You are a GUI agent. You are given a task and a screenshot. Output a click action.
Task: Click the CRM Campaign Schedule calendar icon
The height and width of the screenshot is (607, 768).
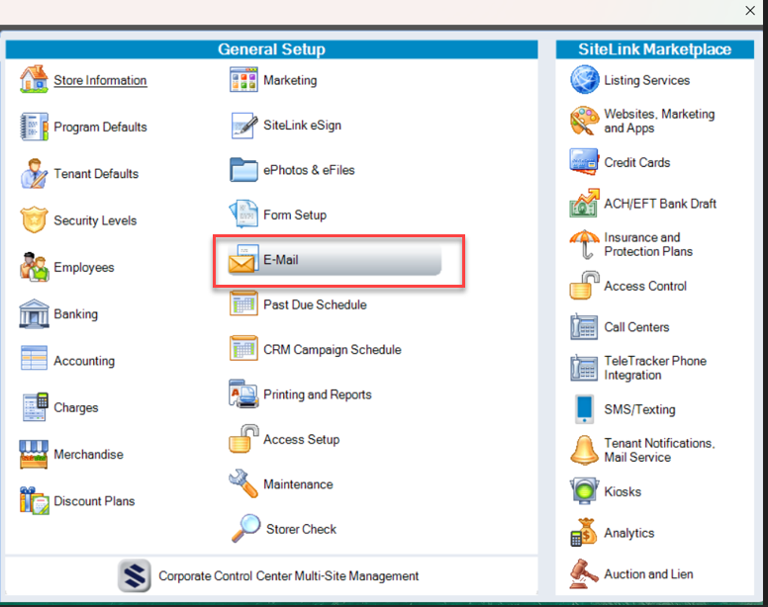click(x=243, y=348)
